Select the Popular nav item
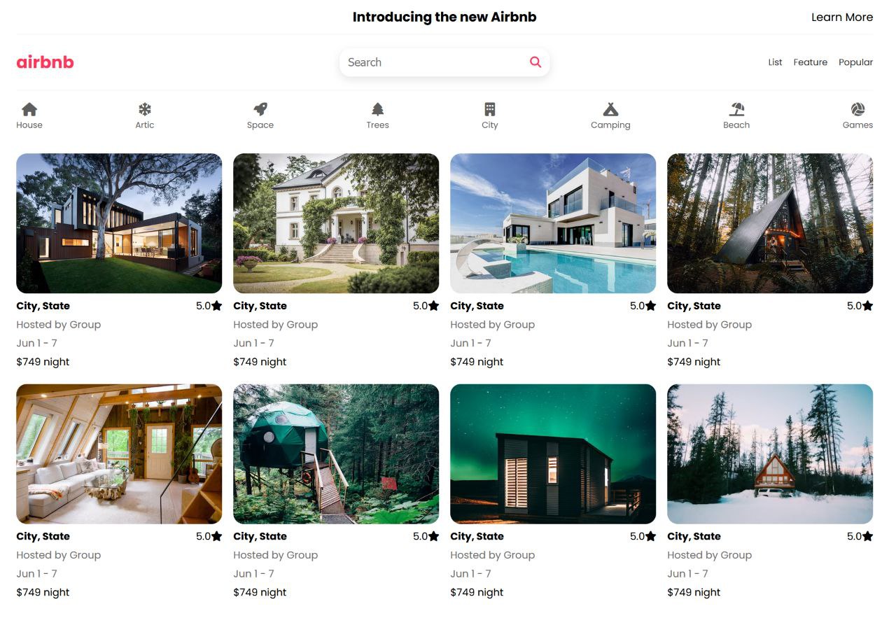This screenshot has width=896, height=618. [855, 62]
